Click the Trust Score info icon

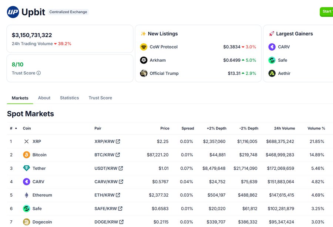[x=38, y=73]
